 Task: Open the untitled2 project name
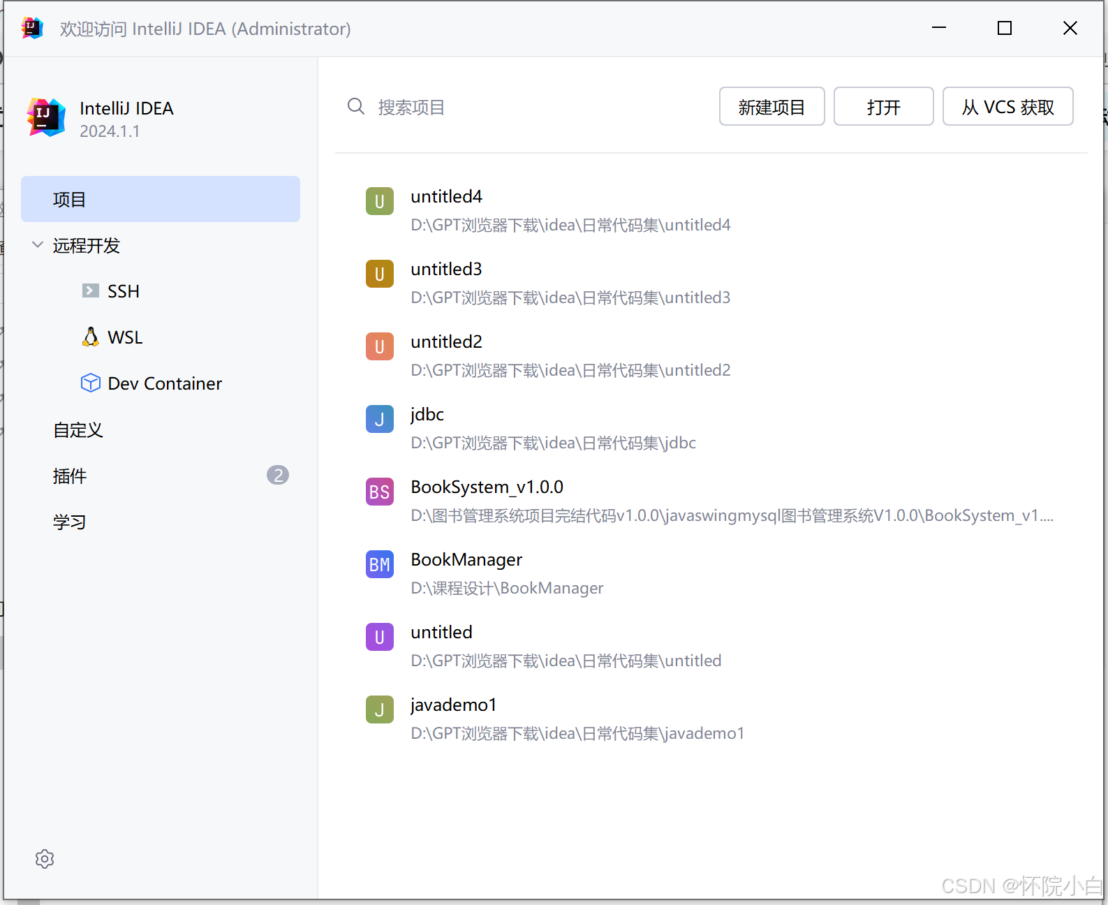point(446,341)
